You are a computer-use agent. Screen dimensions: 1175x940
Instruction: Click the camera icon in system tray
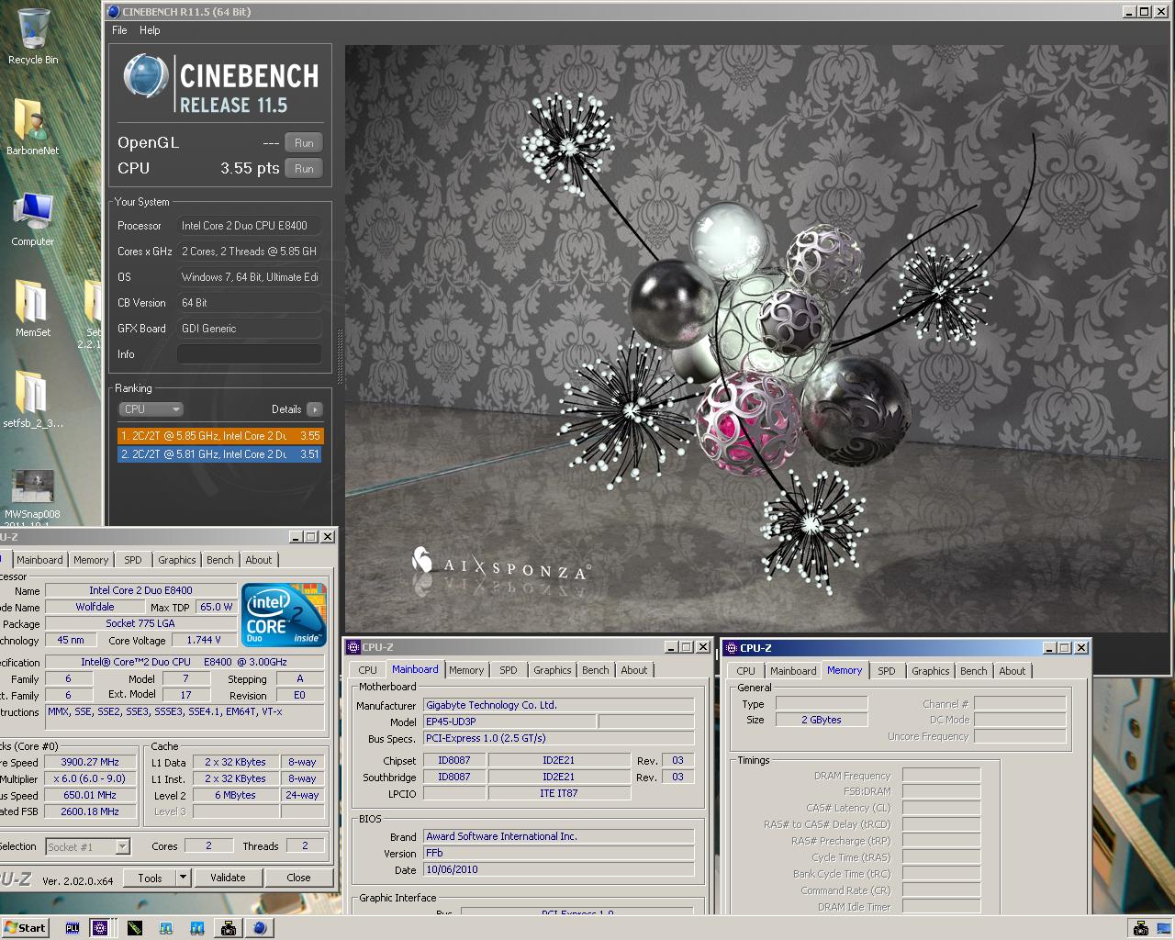pos(1140,928)
